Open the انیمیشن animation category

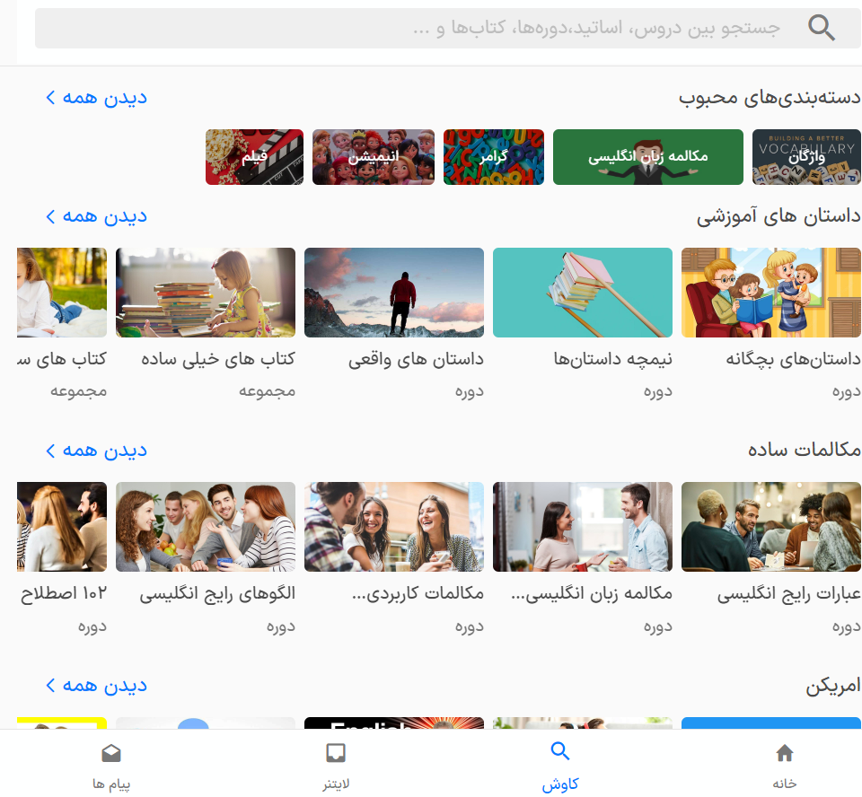pyautogui.click(x=374, y=157)
